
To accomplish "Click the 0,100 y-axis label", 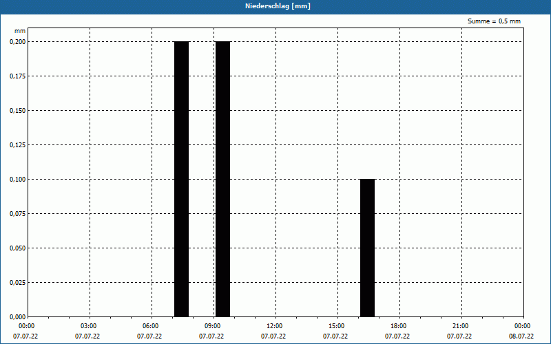I will 18,180.
